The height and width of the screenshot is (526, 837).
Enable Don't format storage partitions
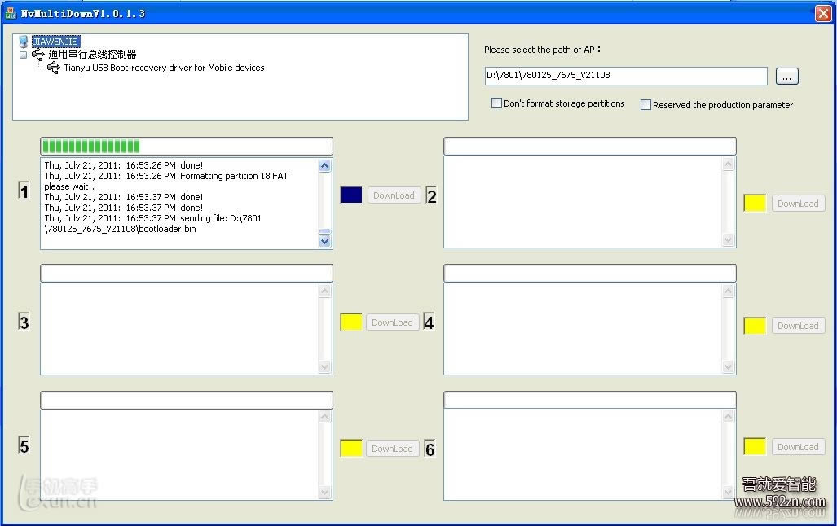tap(496, 104)
